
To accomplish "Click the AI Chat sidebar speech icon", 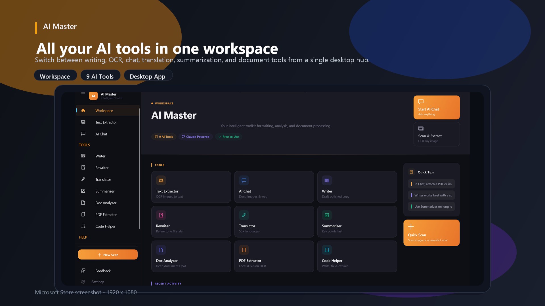I will click(83, 134).
